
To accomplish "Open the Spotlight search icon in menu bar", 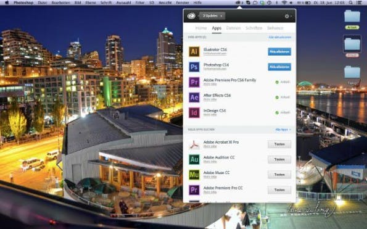I will pyautogui.click(x=350, y=2).
